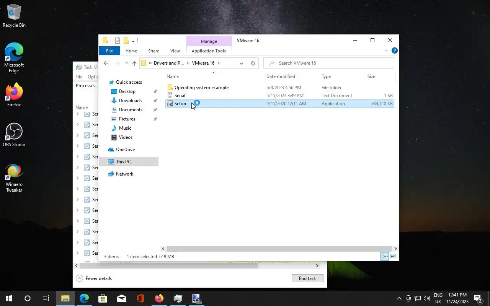Open the volume speaker tray icon
This screenshot has width=490, height=306.
427,298
